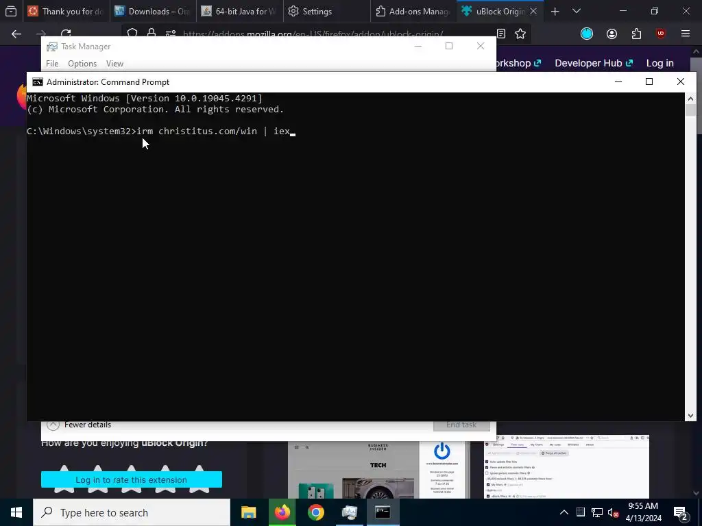Close the uBlock Origin tab
The image size is (702, 526).
pos(533,11)
